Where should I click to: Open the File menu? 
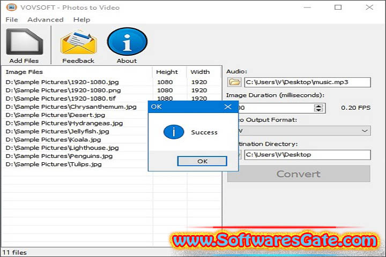(12, 20)
